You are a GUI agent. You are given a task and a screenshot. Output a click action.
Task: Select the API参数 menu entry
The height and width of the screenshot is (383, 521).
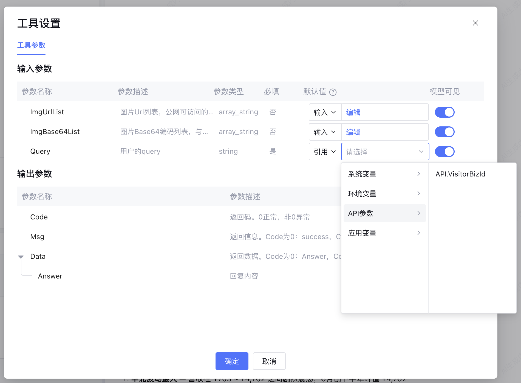(x=385, y=213)
